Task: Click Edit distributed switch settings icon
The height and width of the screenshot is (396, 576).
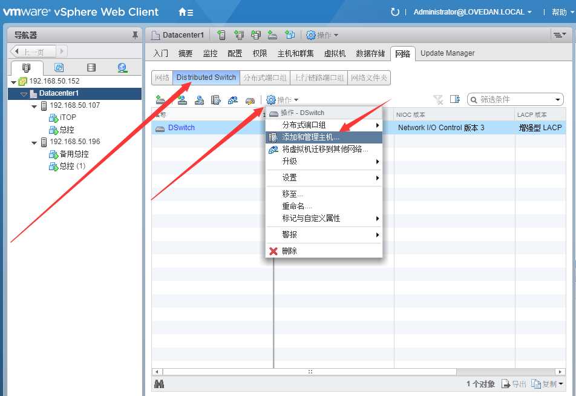Action: point(250,100)
